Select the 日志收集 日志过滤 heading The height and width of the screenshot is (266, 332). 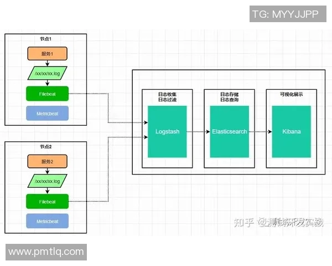click(x=167, y=97)
